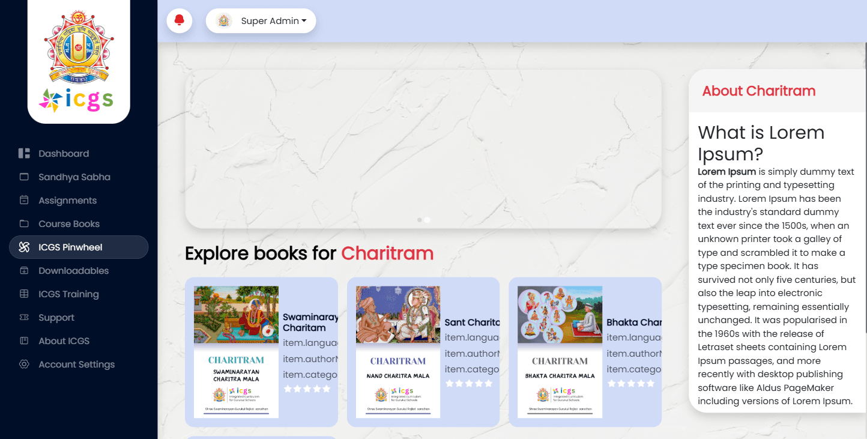Image resolution: width=867 pixels, height=439 pixels.
Task: Select the second carousel indicator dot
Action: (427, 220)
